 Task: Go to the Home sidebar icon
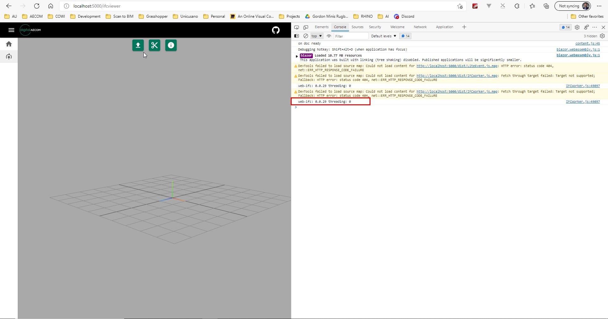pos(9,44)
